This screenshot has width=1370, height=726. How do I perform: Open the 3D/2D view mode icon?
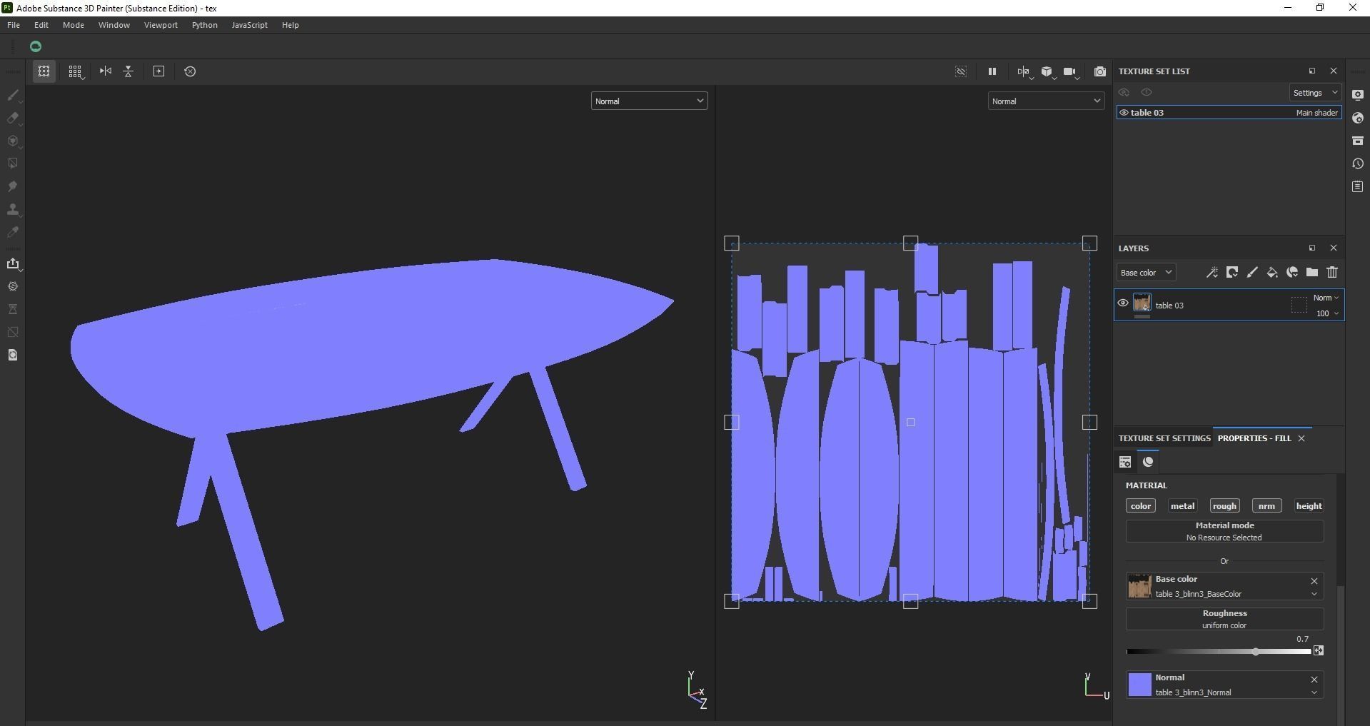(x=1047, y=71)
